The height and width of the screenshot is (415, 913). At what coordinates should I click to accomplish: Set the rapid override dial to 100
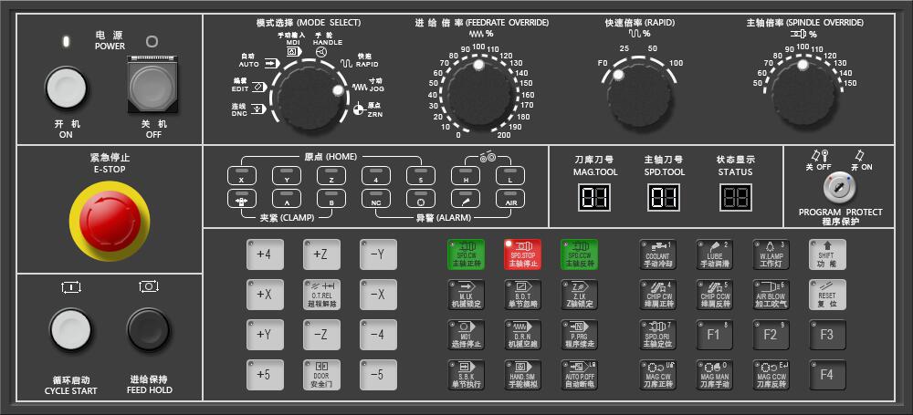point(676,63)
